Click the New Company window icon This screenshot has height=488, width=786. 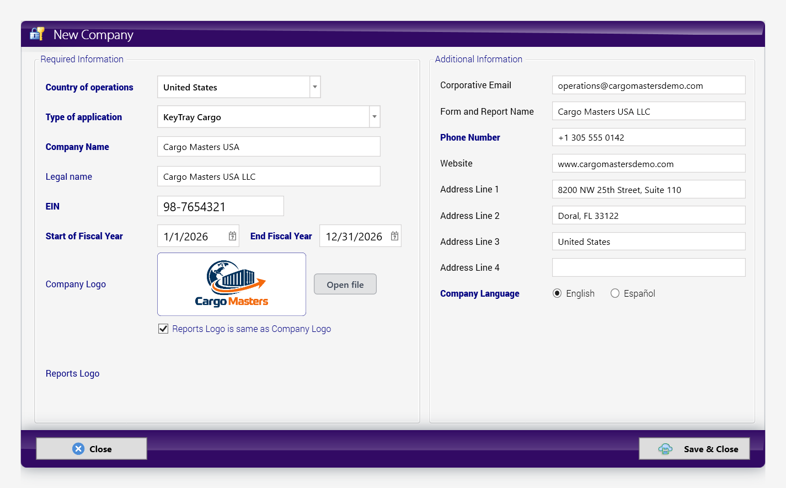(37, 34)
